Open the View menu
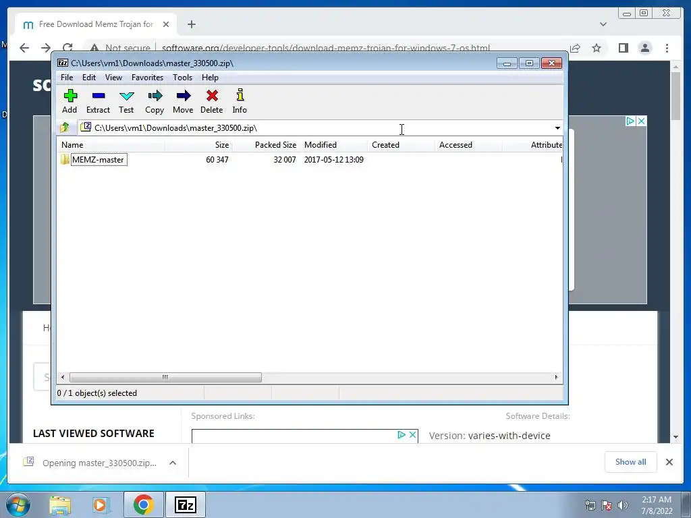Screen dimensions: 691x518 point(113,78)
